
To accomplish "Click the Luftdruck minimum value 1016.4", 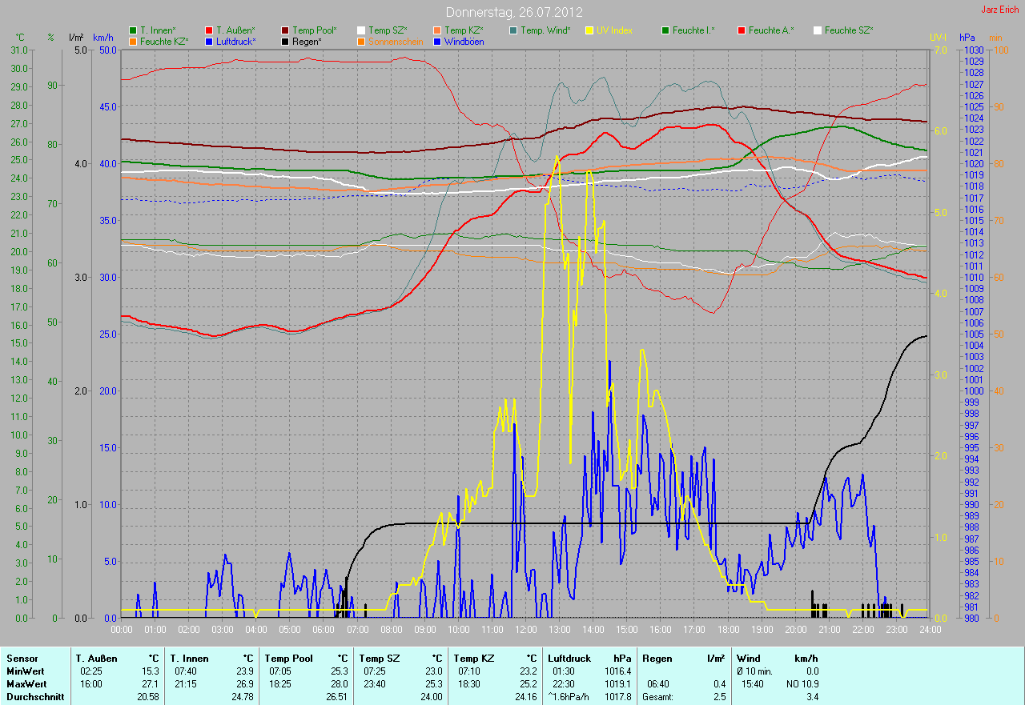I will [x=618, y=671].
